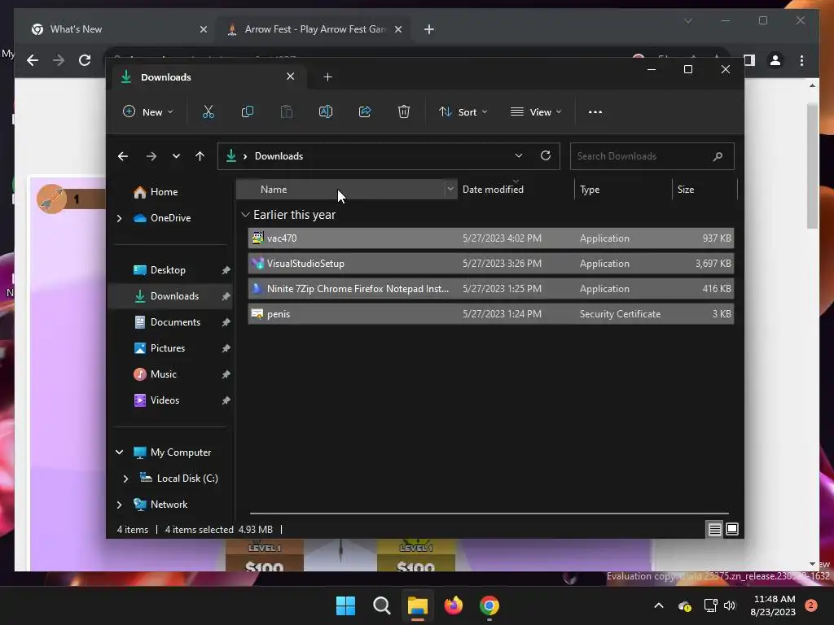The width and height of the screenshot is (834, 625).
Task: Open Chrome three-dot menu
Action: tap(801, 60)
